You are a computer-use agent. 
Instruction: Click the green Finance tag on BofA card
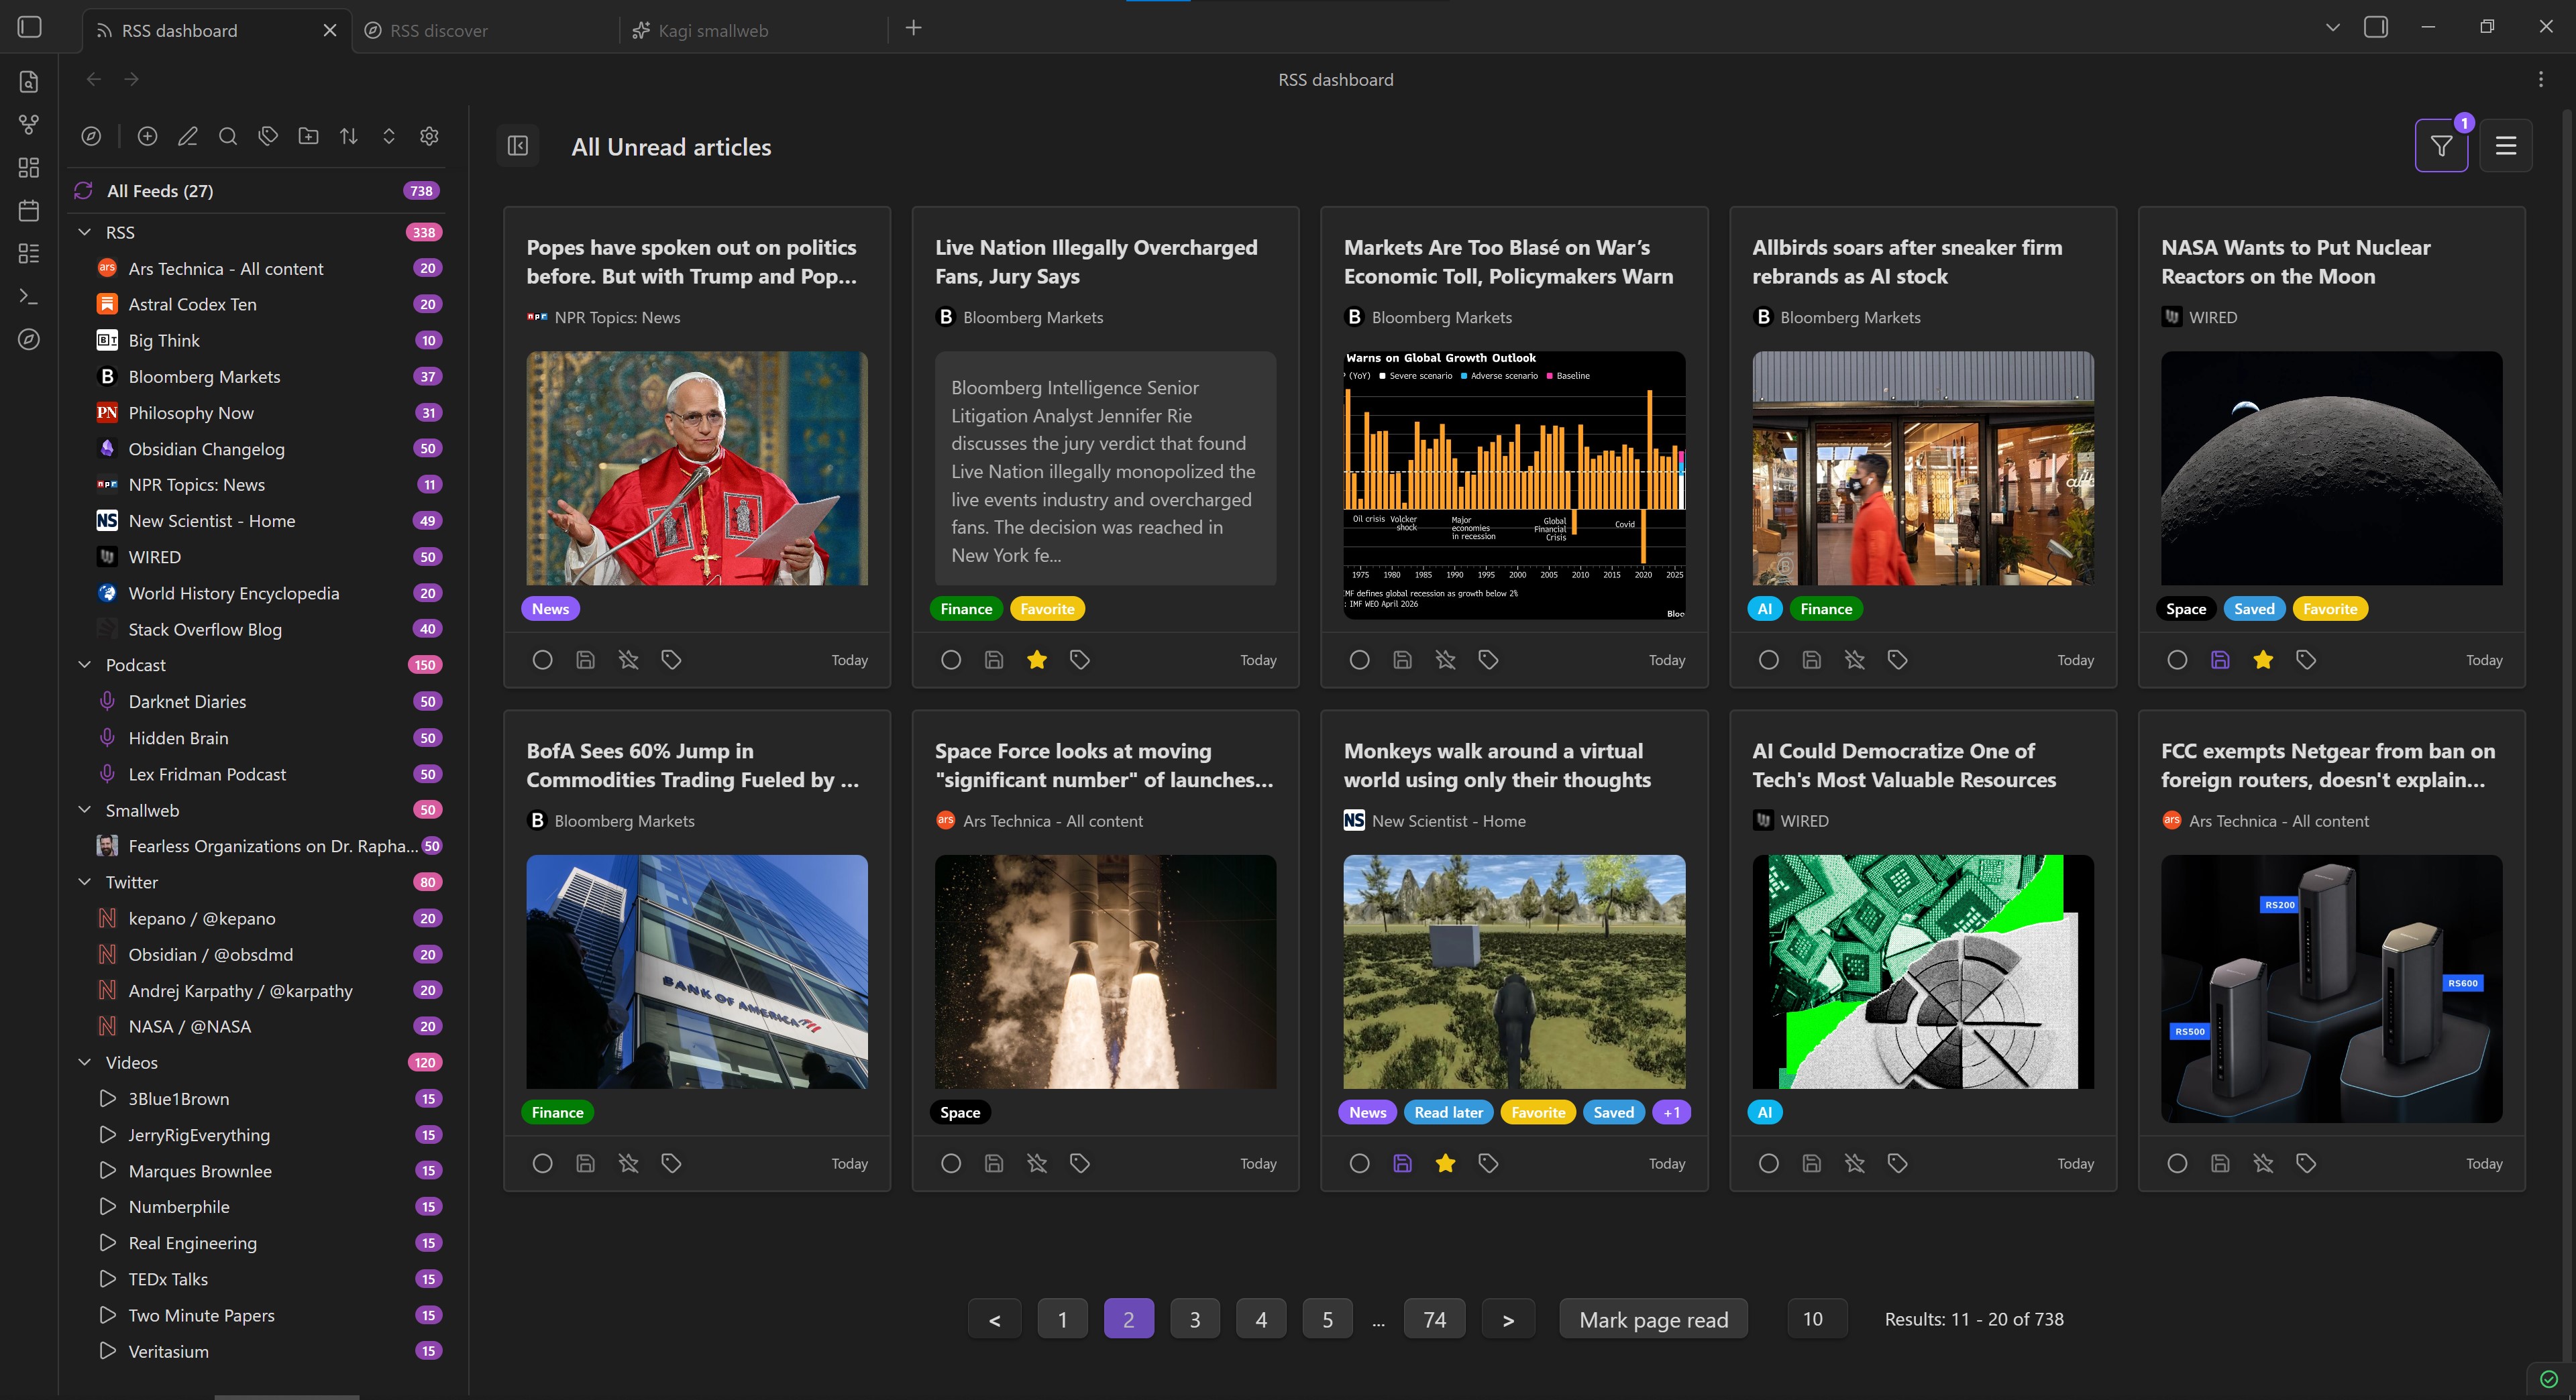point(557,1112)
